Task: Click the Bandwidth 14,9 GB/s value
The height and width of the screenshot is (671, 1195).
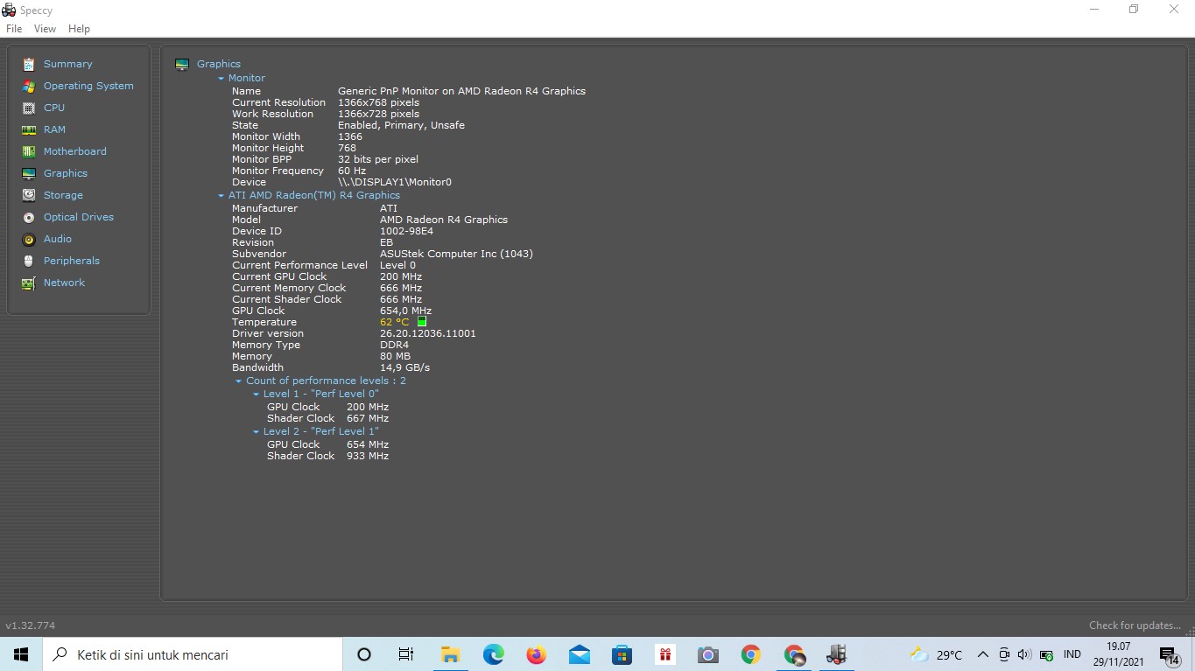Action: (x=404, y=367)
